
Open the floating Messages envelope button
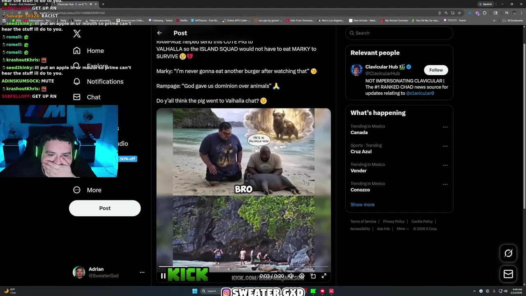(508, 274)
